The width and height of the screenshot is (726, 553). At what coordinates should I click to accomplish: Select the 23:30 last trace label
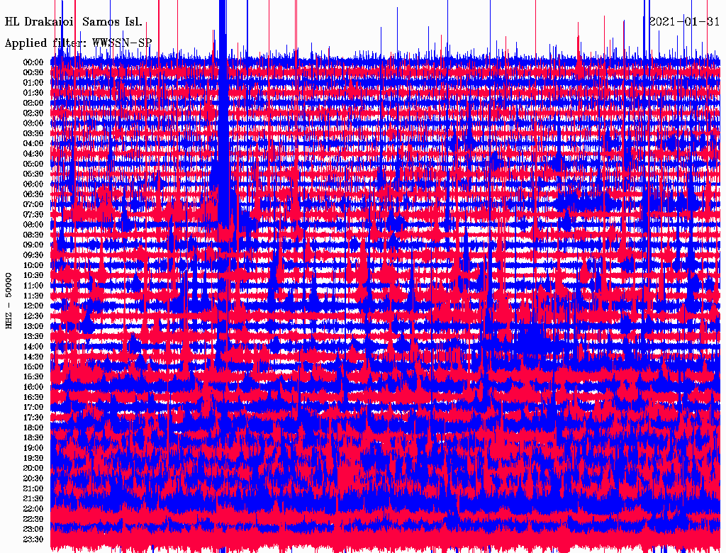(34, 540)
